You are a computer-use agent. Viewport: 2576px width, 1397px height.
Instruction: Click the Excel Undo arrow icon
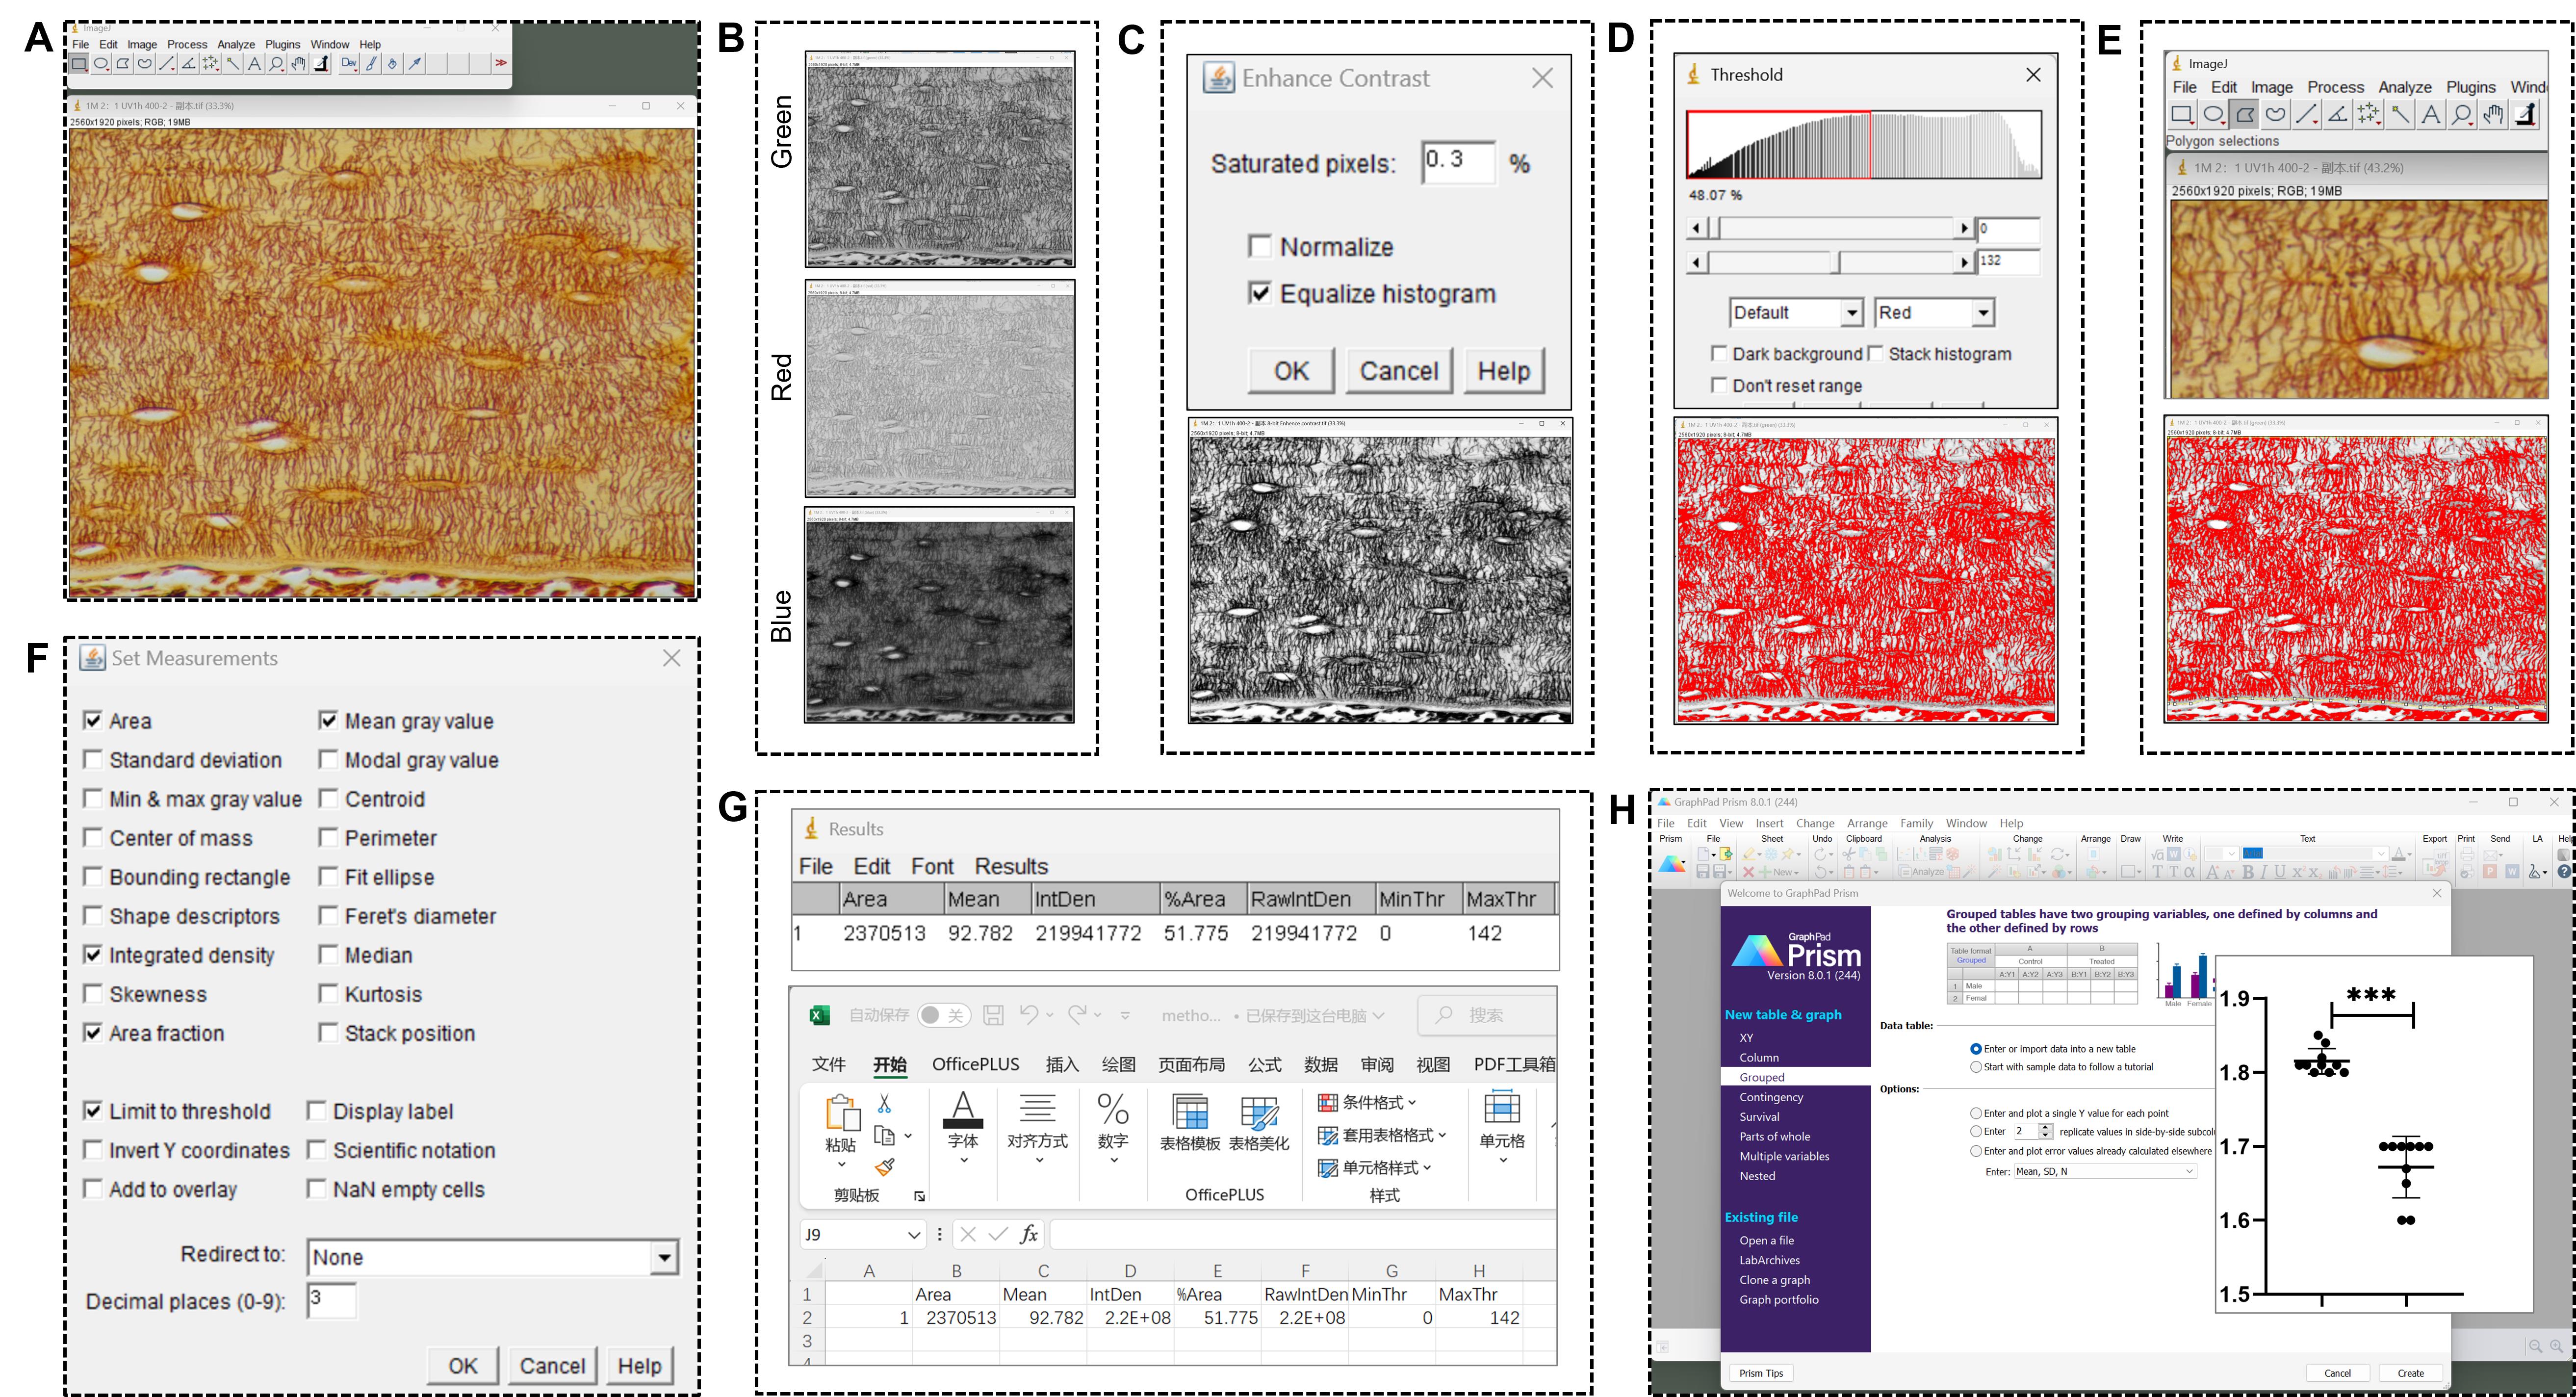(1029, 1014)
